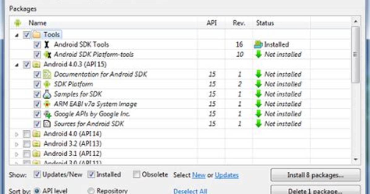Click the Deselect All link
This screenshot has height=194, width=370.
190,191
